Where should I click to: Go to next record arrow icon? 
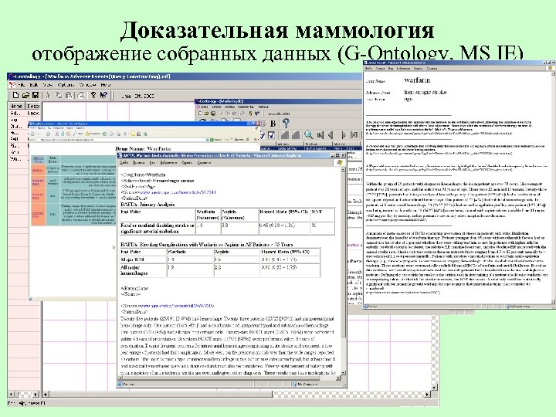[343, 135]
